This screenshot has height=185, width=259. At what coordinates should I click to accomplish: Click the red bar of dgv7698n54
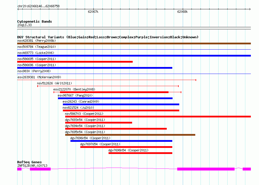click(x=140, y=153)
